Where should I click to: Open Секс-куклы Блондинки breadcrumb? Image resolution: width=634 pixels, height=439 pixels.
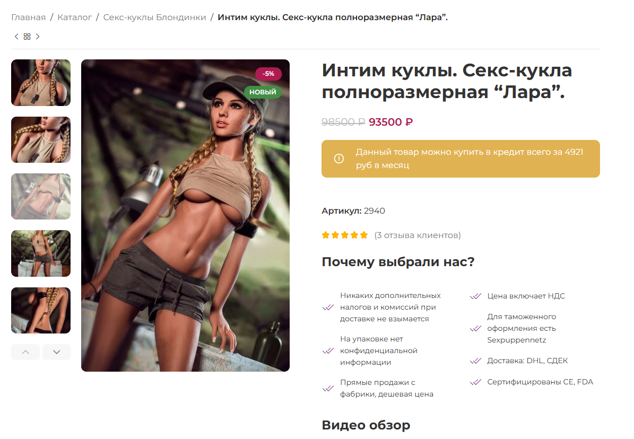click(x=154, y=17)
